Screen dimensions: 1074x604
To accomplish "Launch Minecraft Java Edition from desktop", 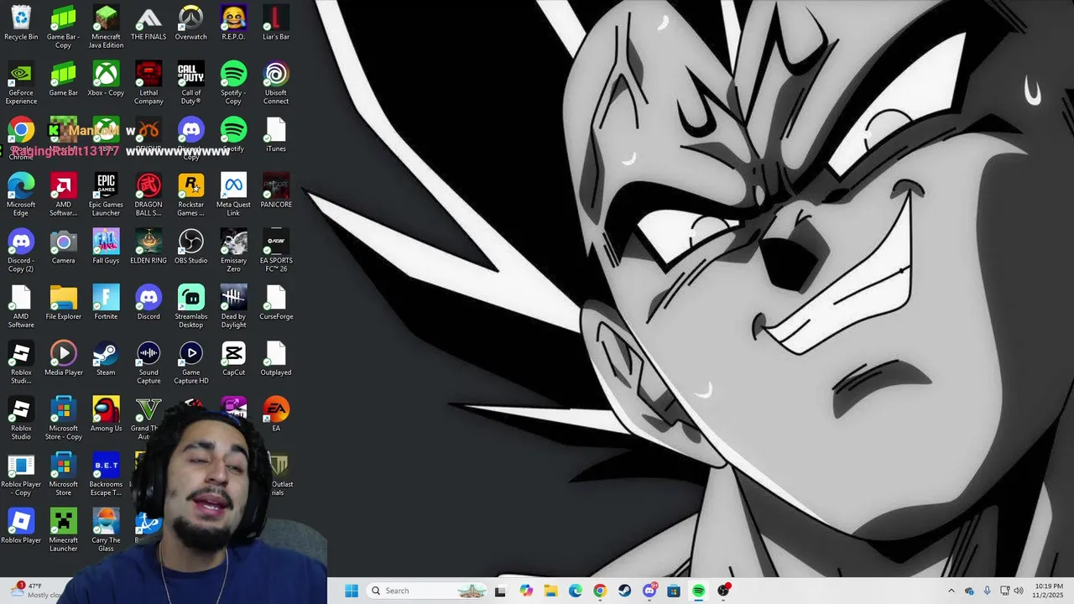I will click(x=106, y=27).
